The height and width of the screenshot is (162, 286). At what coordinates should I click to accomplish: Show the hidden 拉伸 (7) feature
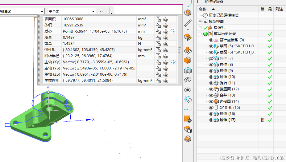211,58
